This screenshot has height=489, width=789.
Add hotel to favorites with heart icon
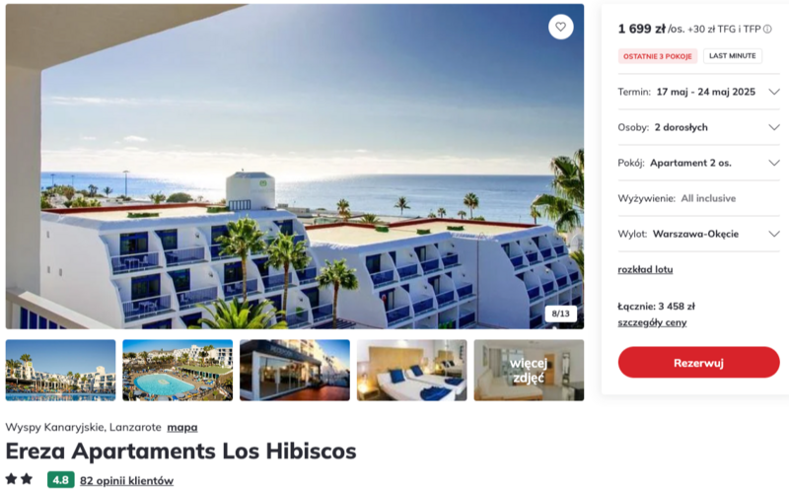coord(560,27)
